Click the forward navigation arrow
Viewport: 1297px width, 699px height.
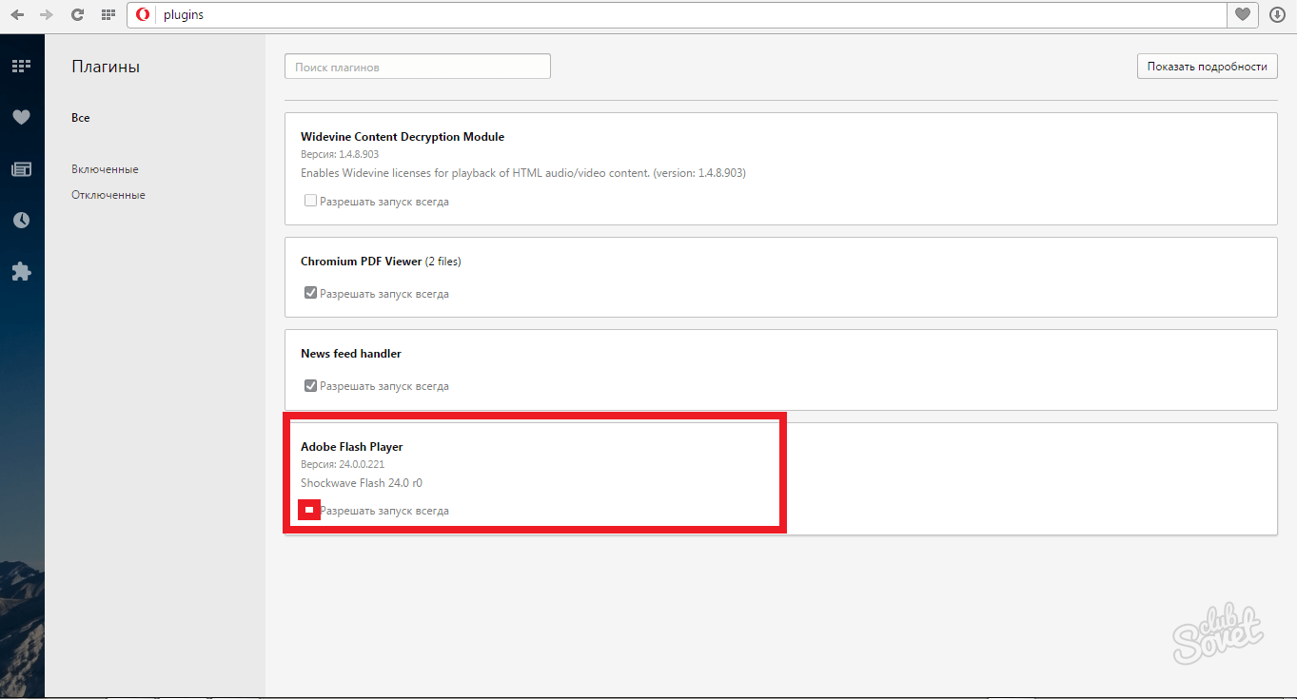pyautogui.click(x=46, y=15)
